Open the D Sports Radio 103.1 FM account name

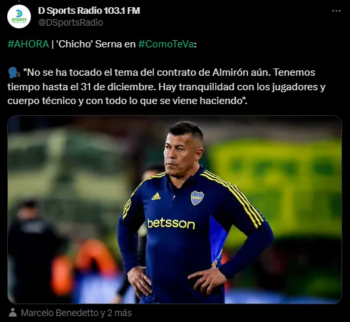click(x=89, y=11)
